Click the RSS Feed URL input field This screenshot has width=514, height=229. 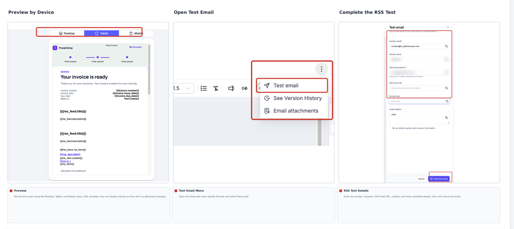pyautogui.click(x=419, y=88)
